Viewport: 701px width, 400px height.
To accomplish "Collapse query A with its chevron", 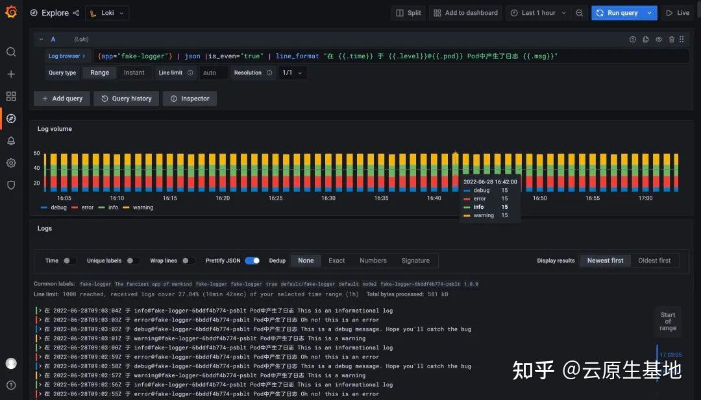I will pos(41,39).
